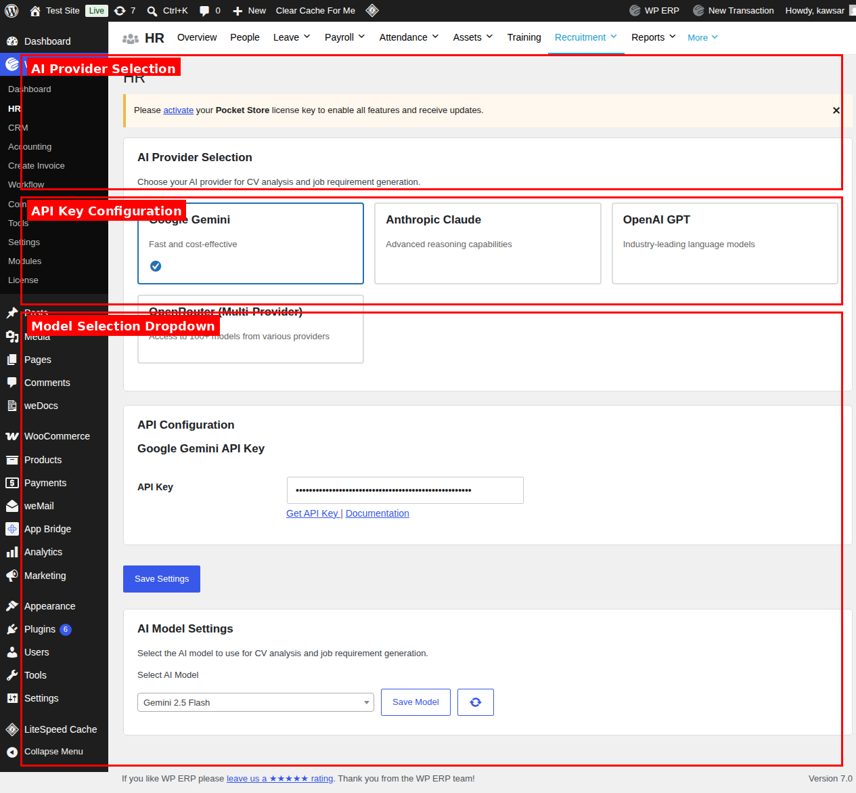Image resolution: width=856 pixels, height=793 pixels.
Task: Open the comments bubble icon showing 0
Action: pos(204,11)
